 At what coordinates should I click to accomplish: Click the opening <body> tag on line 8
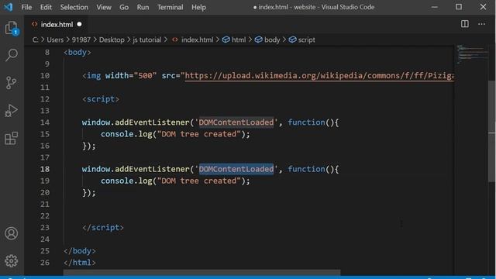[77, 52]
